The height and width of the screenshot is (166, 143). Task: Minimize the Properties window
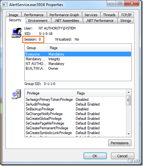(x=111, y=4)
